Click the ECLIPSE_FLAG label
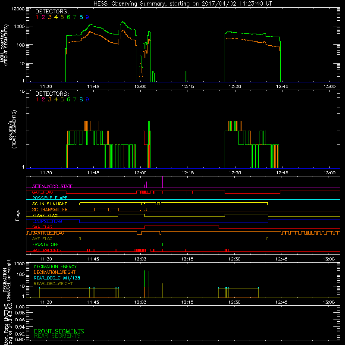This screenshot has height=345, width=345. pos(47,221)
